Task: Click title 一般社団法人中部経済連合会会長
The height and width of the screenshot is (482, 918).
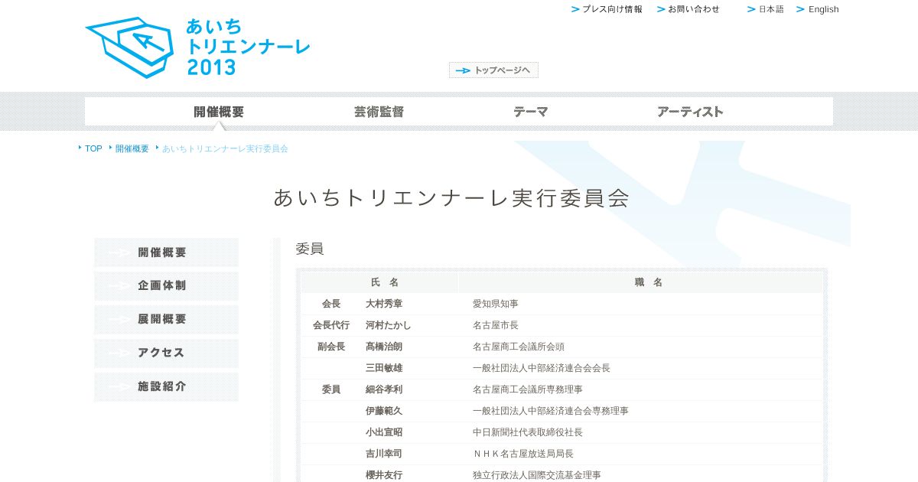Action: point(542,368)
